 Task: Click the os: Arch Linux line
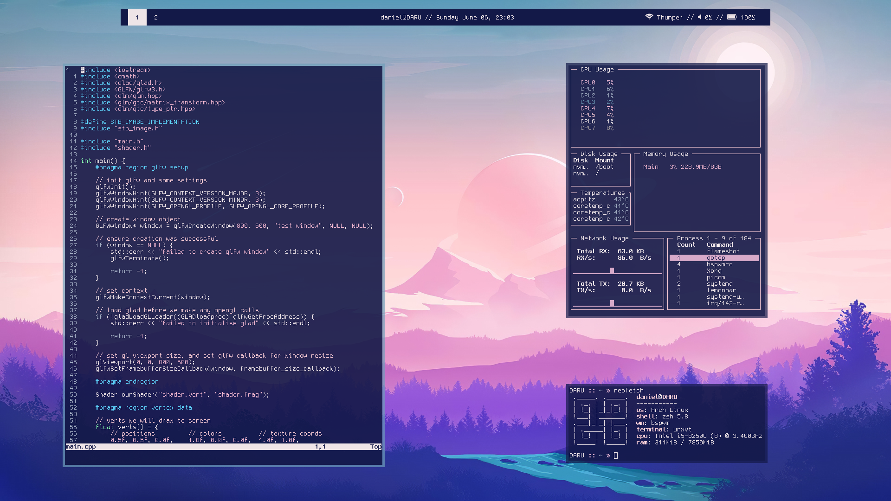click(x=662, y=410)
